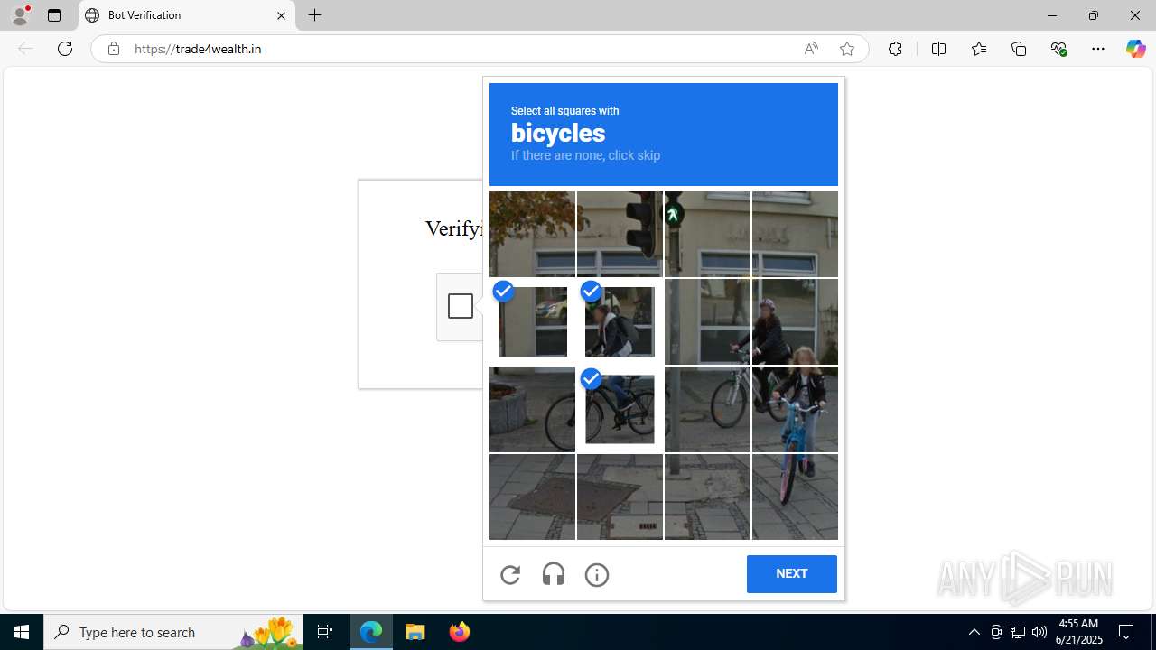Tick the bot verification checkbox
This screenshot has height=650, width=1156.
tap(461, 306)
